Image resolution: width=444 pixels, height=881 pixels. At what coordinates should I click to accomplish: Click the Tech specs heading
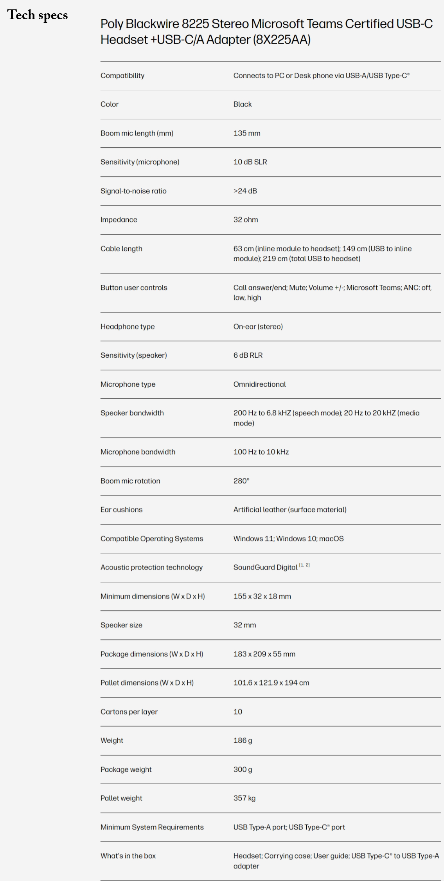click(38, 15)
